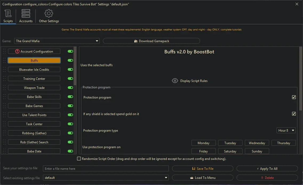Click the red Delete button
Image resolution: width=303 pixels, height=185 pixels.
pos(267,178)
